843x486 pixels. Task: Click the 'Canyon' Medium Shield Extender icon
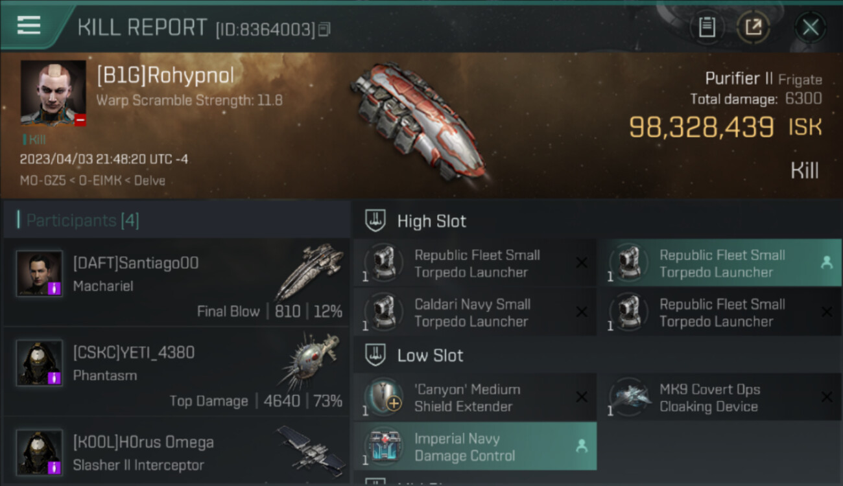tap(384, 397)
